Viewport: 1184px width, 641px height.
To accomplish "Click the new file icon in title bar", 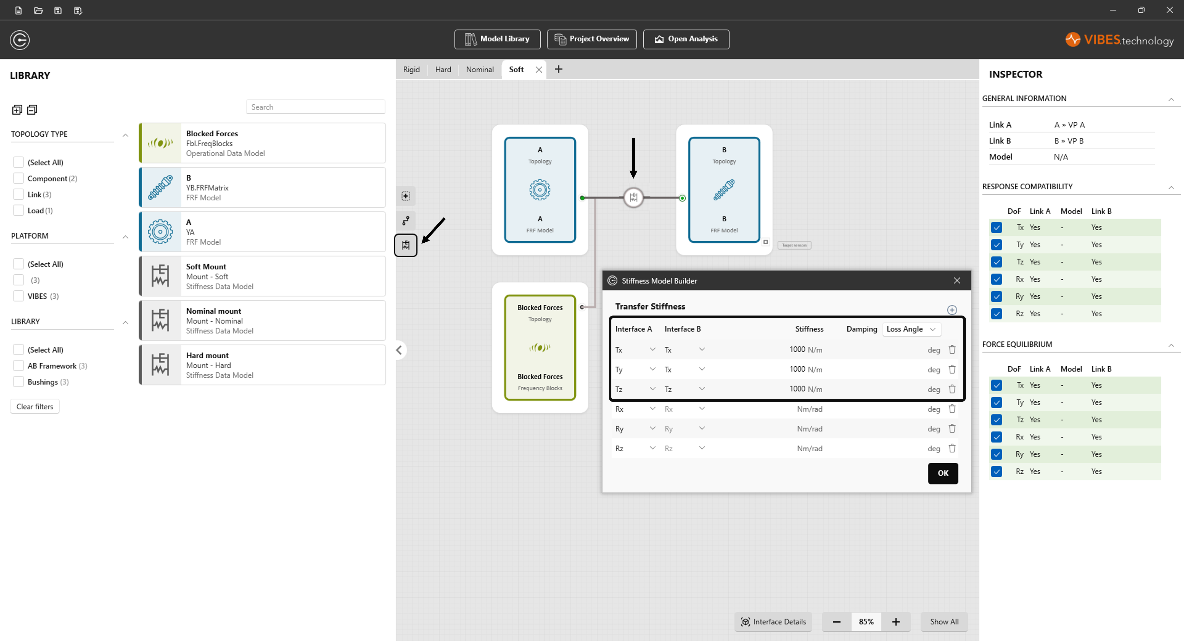I will (18, 10).
